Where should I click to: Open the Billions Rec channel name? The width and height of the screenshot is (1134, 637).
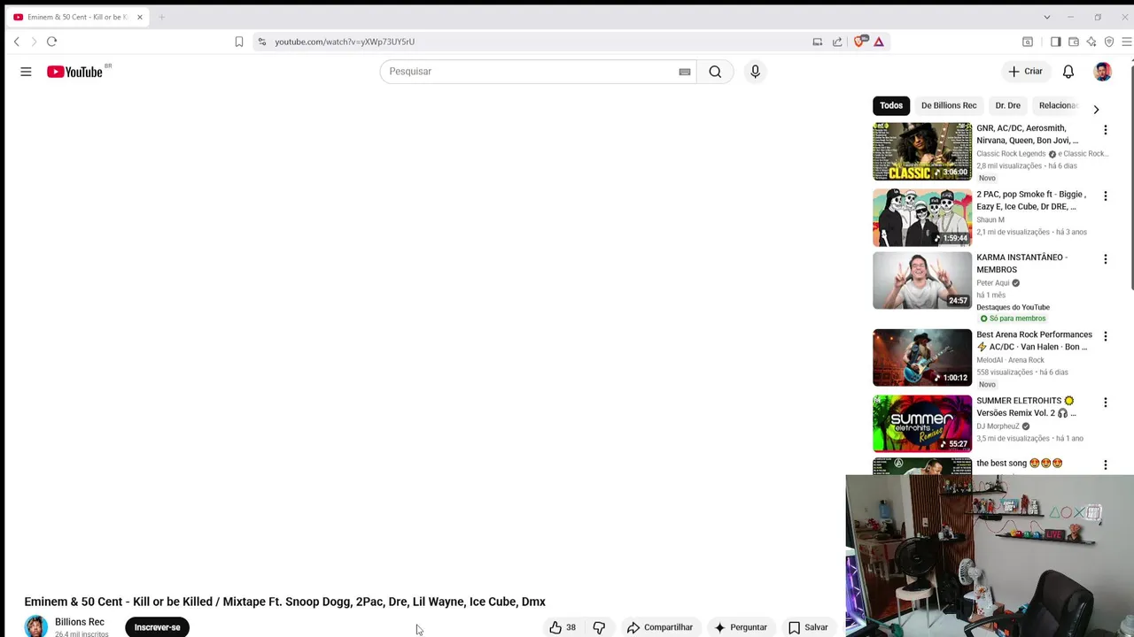80,622
